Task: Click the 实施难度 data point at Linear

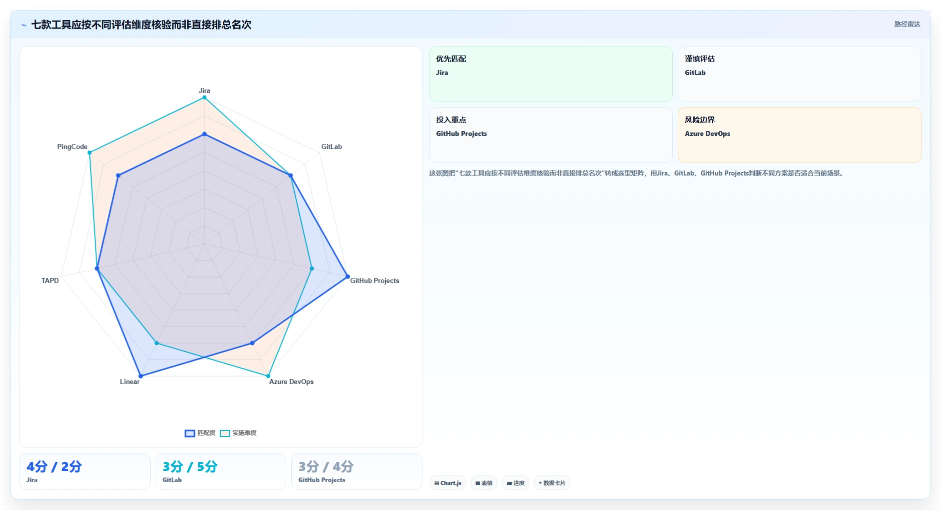Action: click(x=157, y=343)
